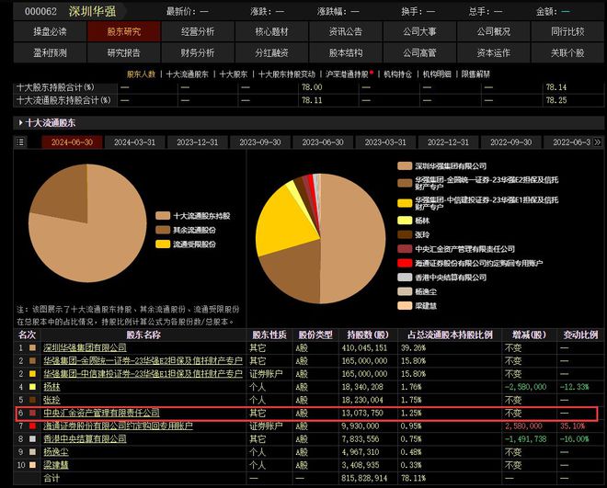Select the 2023-03-31 report date tab
Viewport: 607px width, 488px height.
point(385,142)
